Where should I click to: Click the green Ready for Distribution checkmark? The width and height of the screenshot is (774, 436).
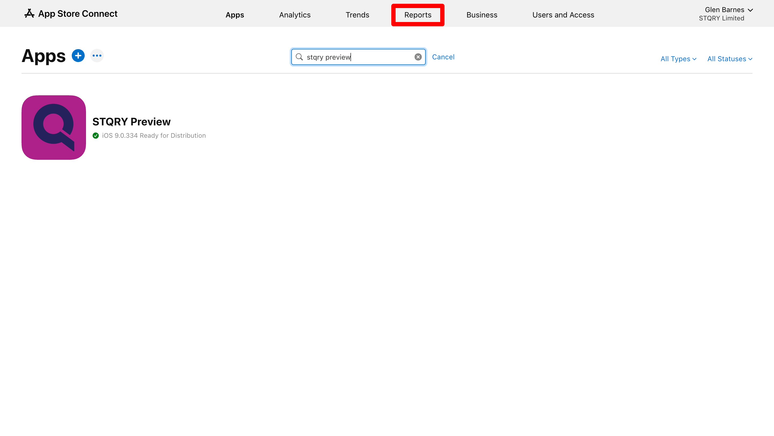(96, 136)
